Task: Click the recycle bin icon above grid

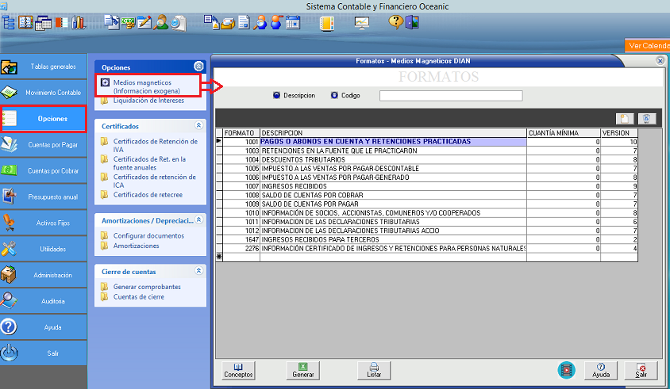Action: click(x=646, y=118)
